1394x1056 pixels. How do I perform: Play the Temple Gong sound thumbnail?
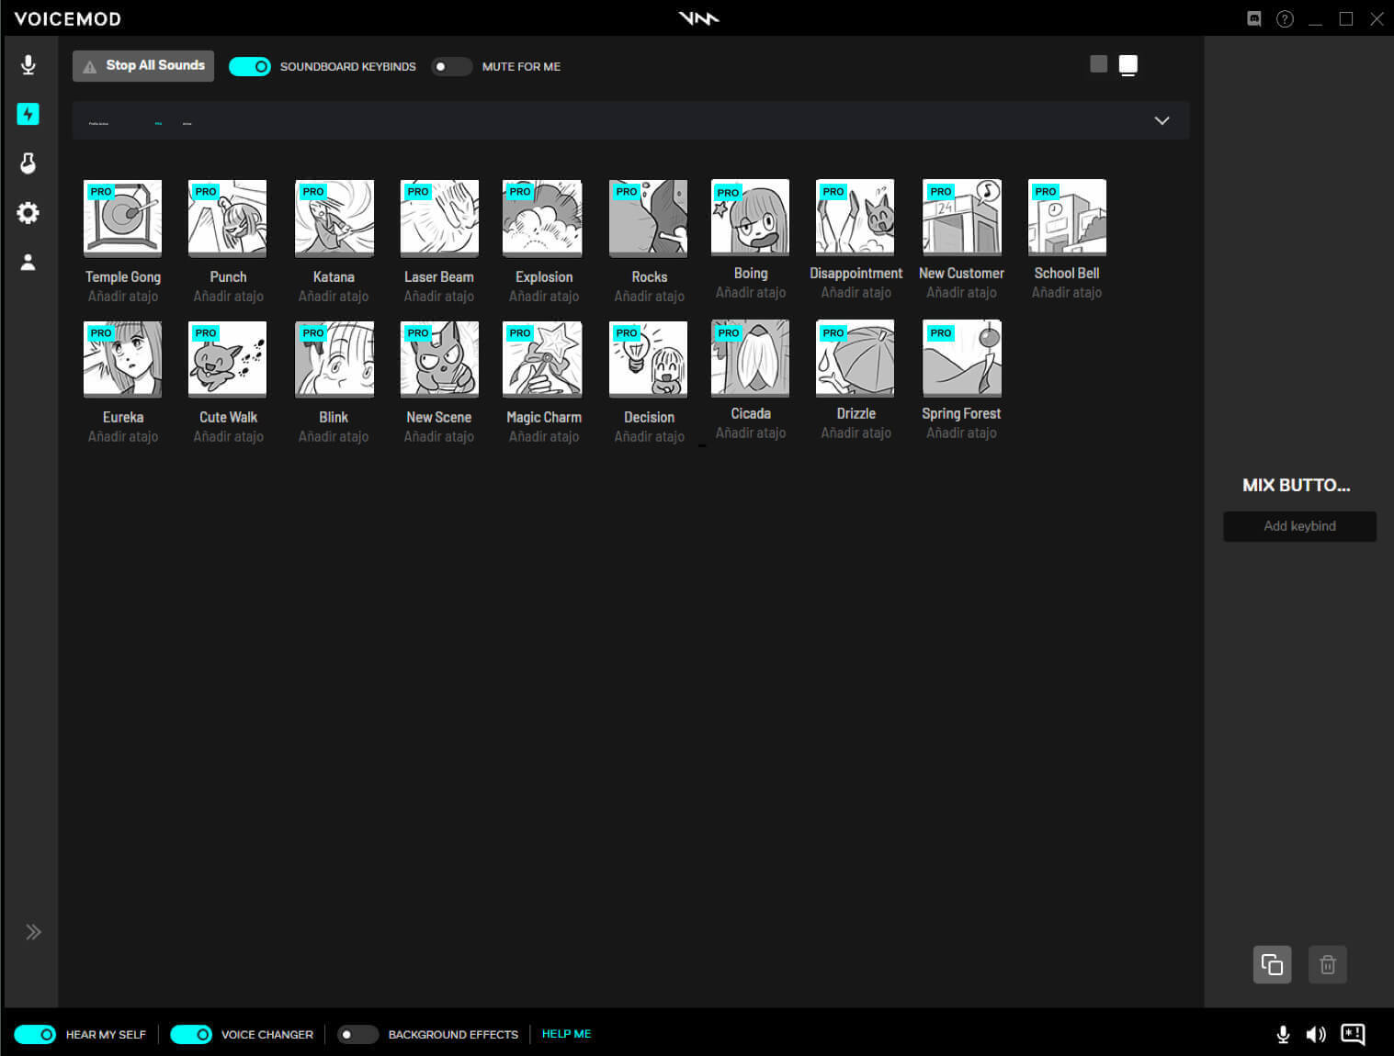(x=123, y=218)
